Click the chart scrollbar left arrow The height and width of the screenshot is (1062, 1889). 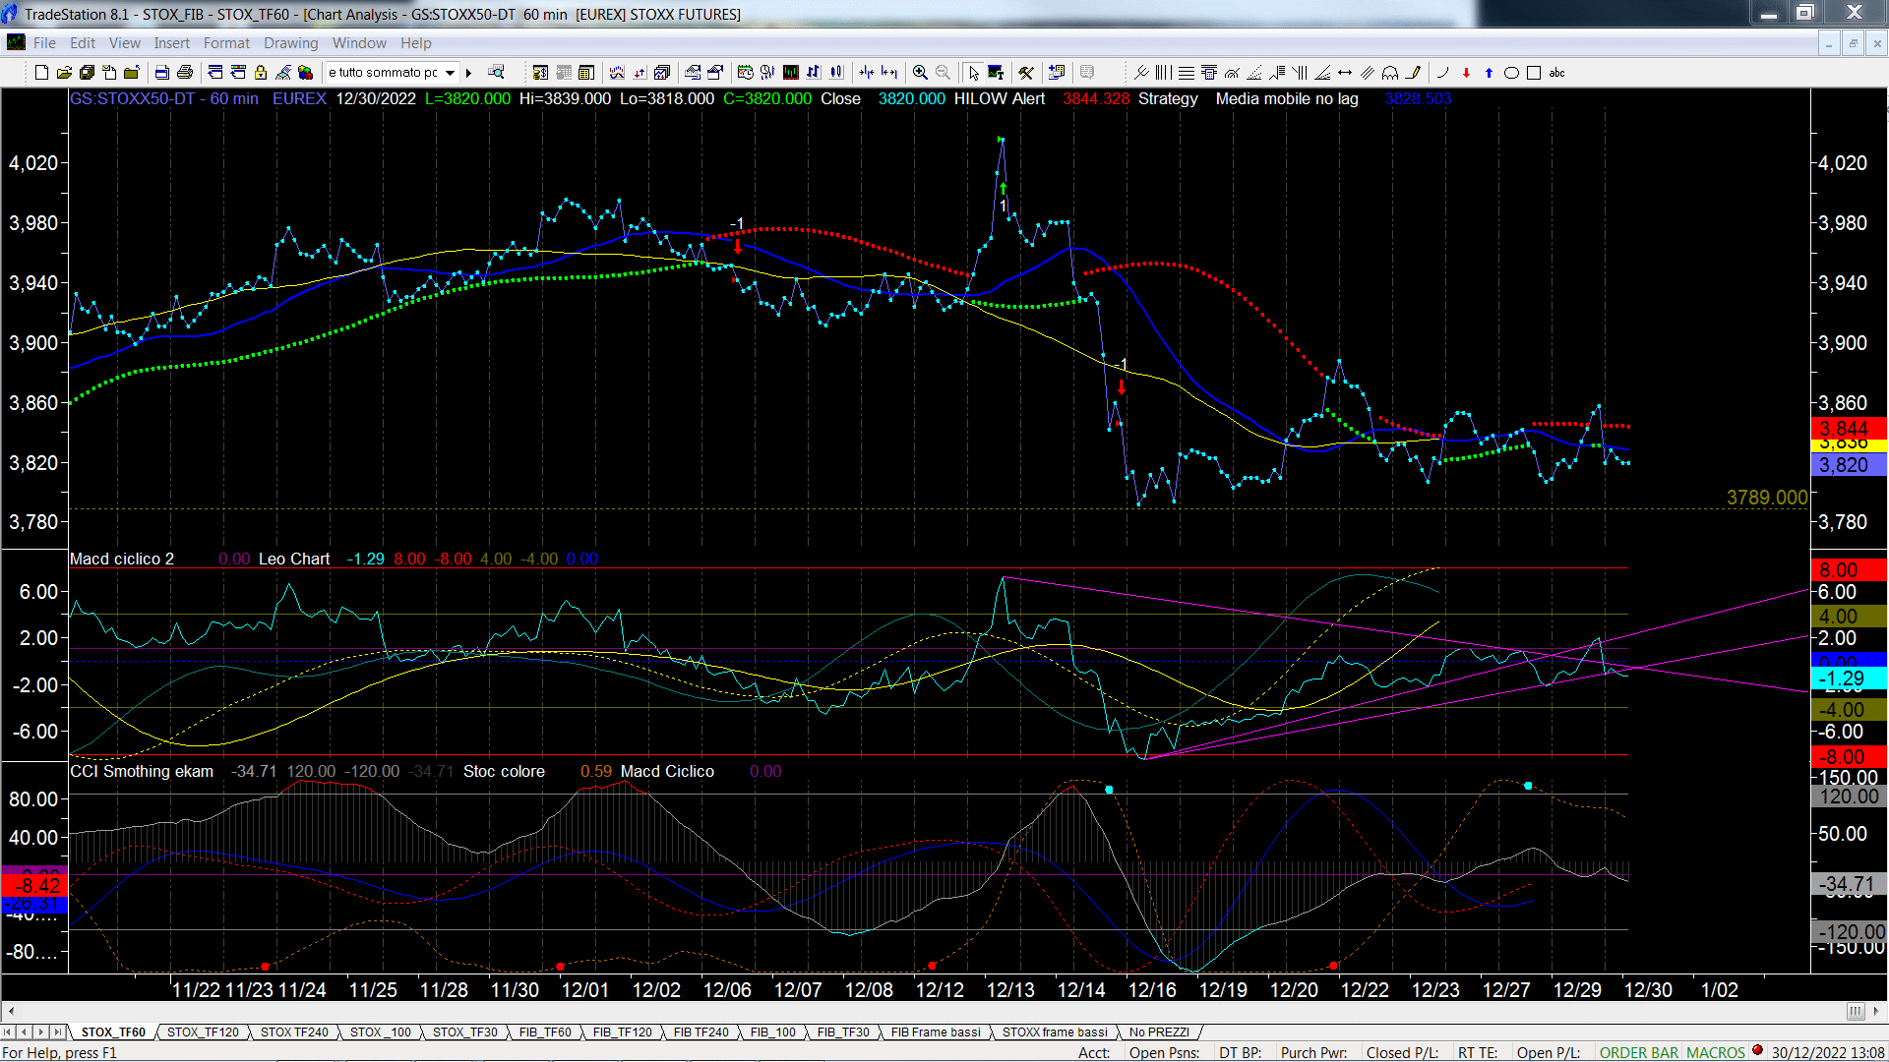pyautogui.click(x=11, y=1011)
